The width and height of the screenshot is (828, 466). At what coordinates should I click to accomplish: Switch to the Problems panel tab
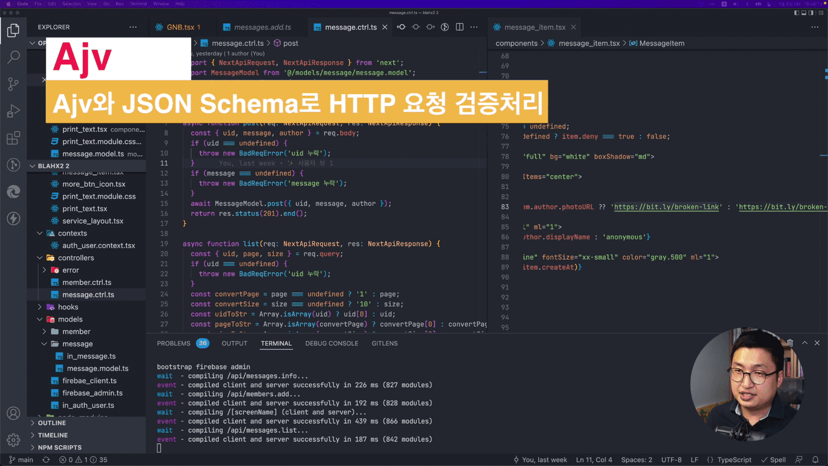pyautogui.click(x=183, y=343)
